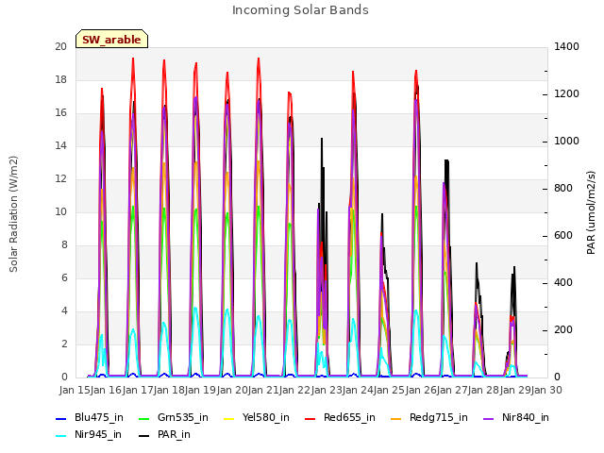Click the 1200 value on PAR axis

coord(566,94)
